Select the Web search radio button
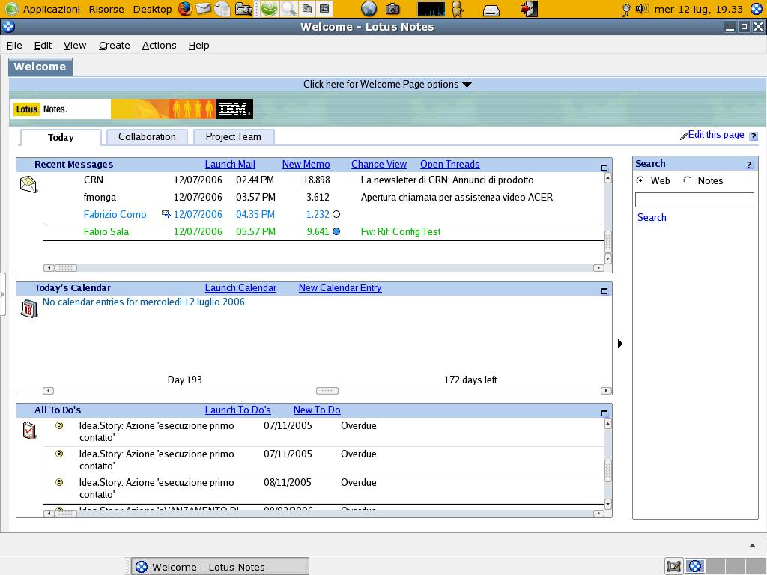The width and height of the screenshot is (767, 575). [640, 180]
